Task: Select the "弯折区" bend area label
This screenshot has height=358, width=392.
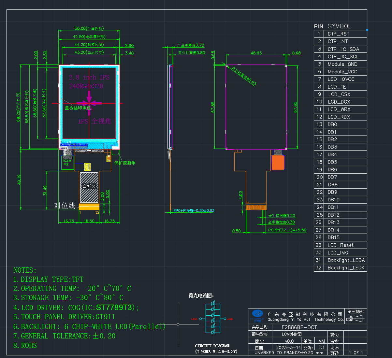Action: 89,186
